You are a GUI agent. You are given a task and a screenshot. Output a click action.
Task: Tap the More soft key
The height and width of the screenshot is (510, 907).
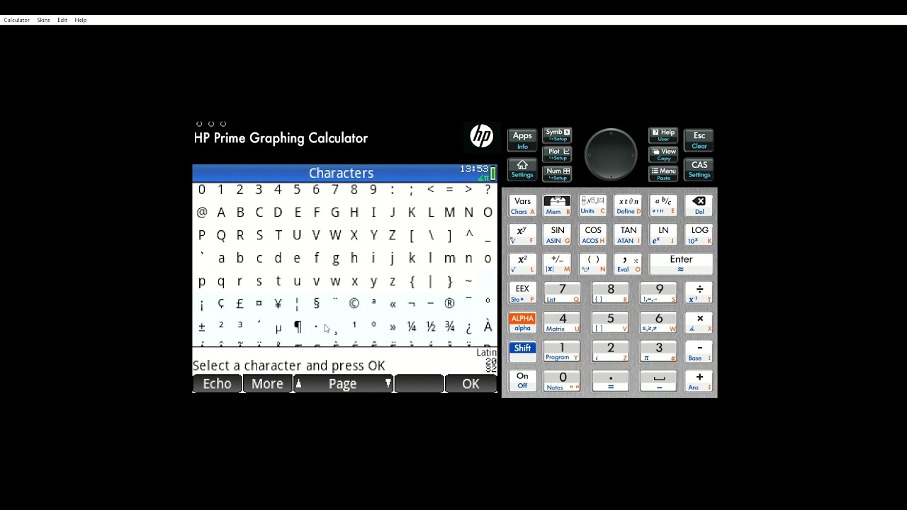[267, 383]
